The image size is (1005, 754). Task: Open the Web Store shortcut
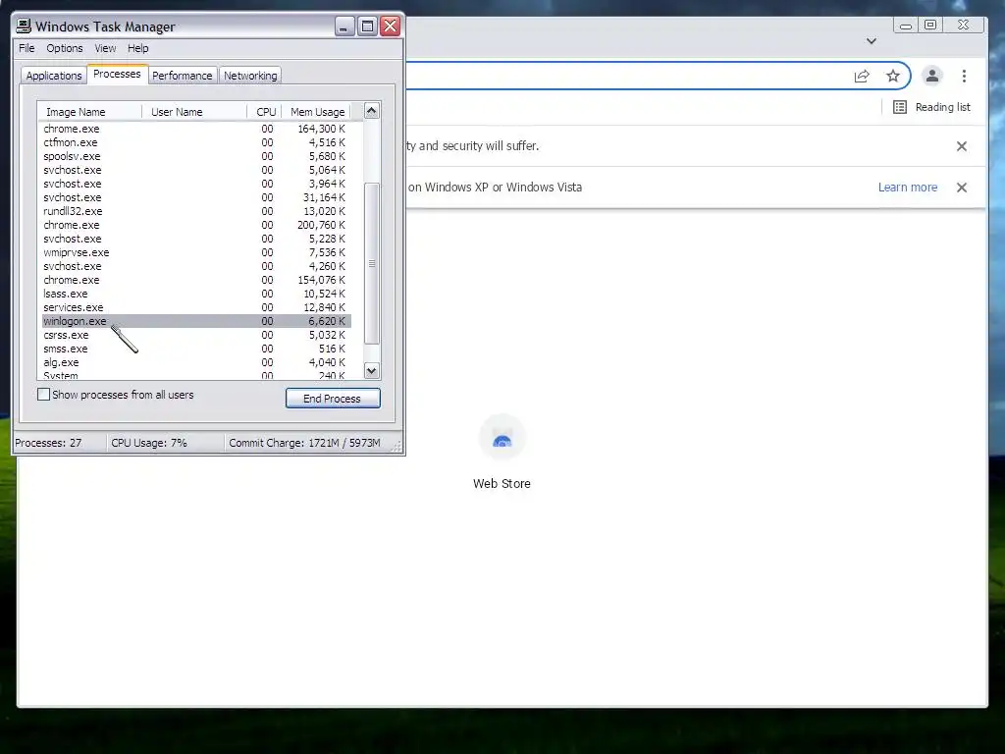[x=502, y=453]
